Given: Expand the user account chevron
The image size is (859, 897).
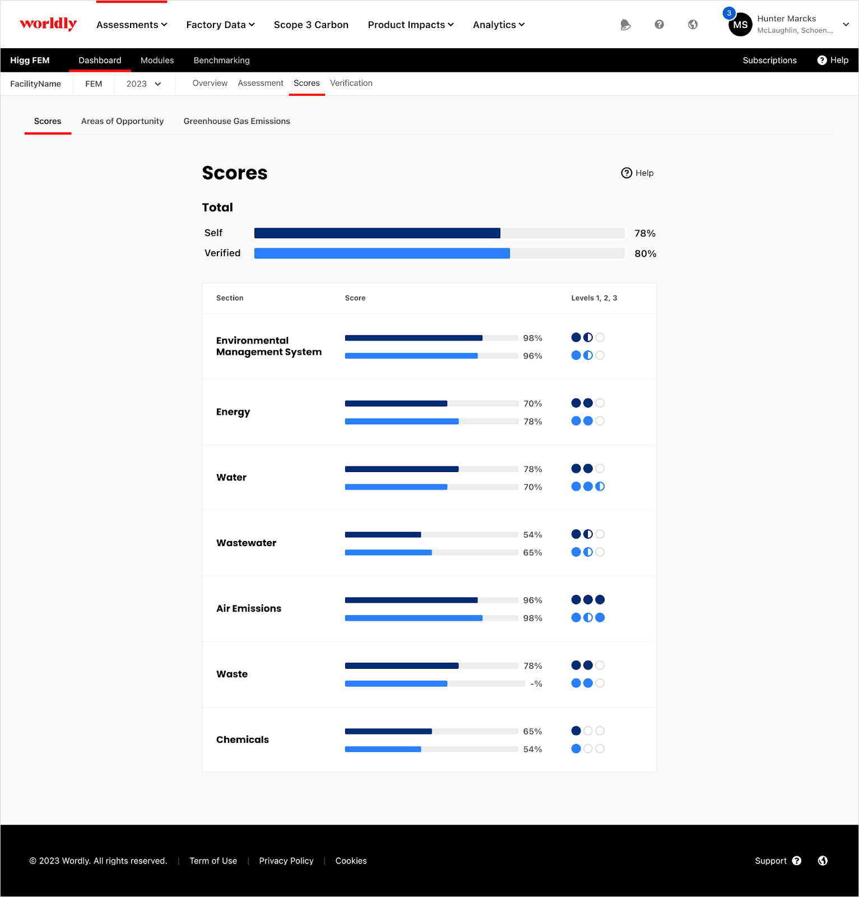Looking at the screenshot, I should pyautogui.click(x=846, y=25).
